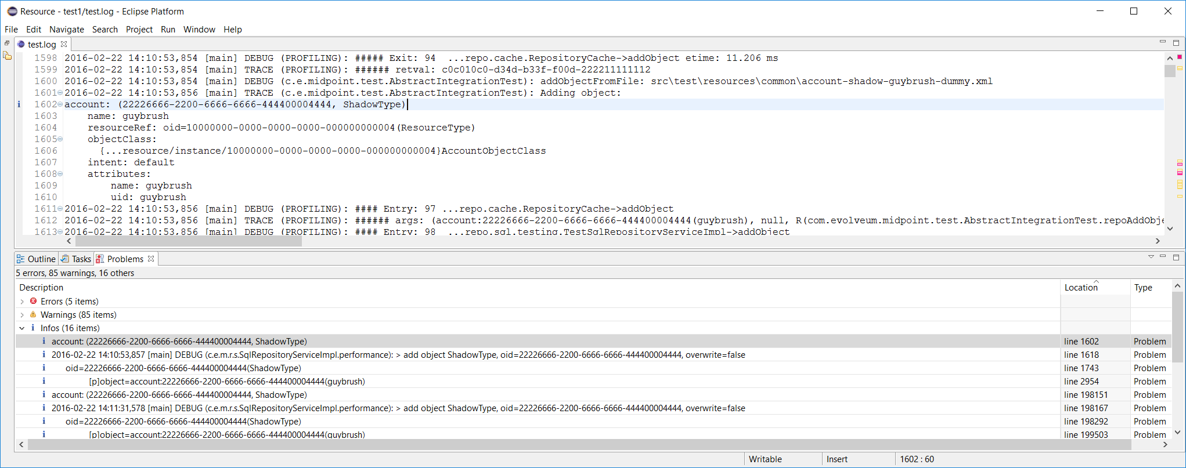
Task: Expand the Errors (5 items) group
Action: [22, 302]
